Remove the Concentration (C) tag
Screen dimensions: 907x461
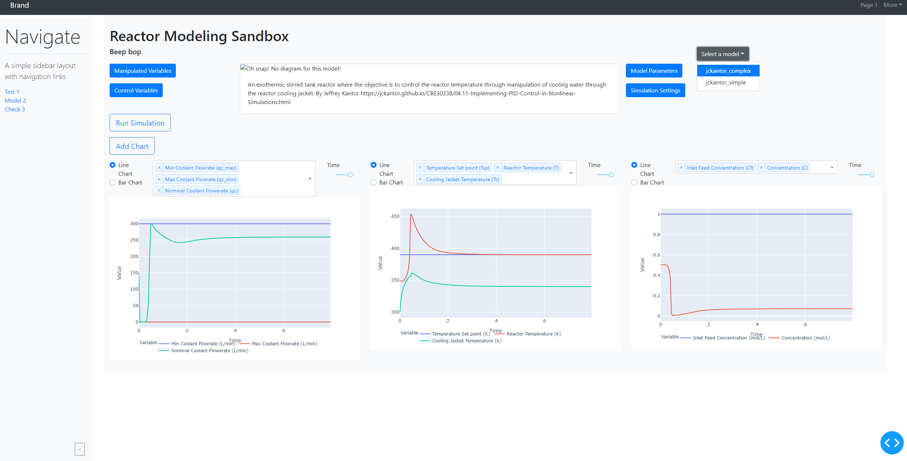tap(762, 167)
